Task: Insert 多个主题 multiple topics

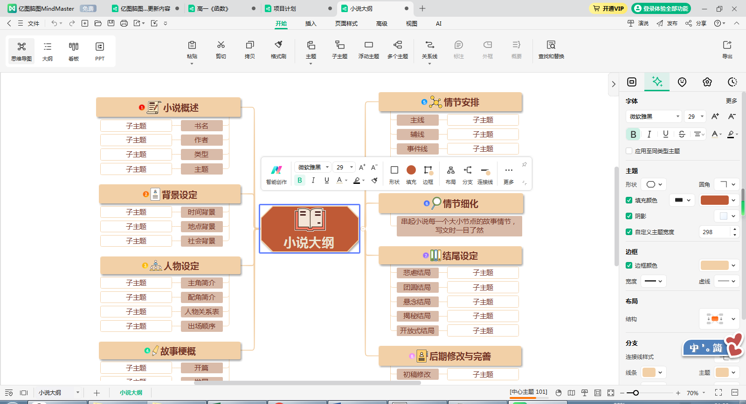Action: (398, 50)
